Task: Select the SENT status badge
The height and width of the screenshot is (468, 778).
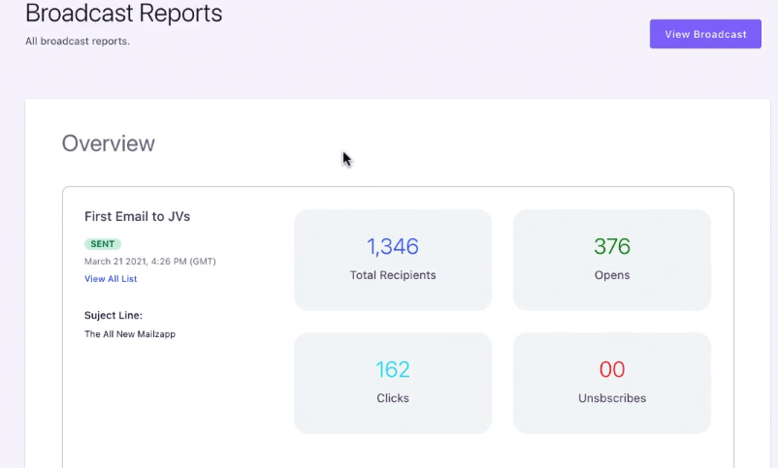Action: click(103, 244)
